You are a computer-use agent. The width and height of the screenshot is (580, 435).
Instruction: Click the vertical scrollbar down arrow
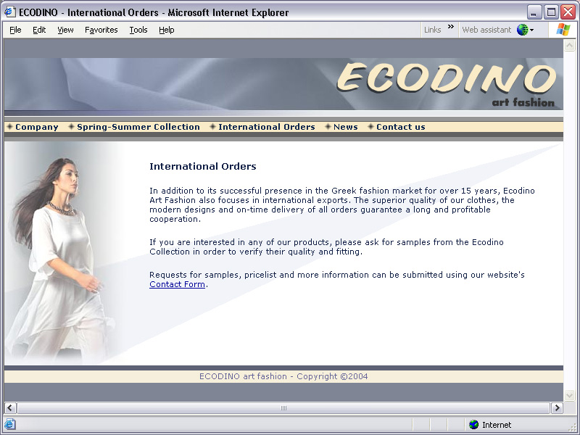tap(569, 395)
